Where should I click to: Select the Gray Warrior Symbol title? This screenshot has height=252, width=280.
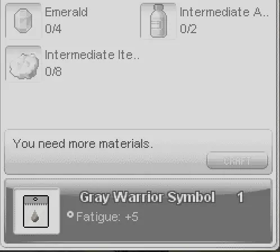tap(147, 197)
